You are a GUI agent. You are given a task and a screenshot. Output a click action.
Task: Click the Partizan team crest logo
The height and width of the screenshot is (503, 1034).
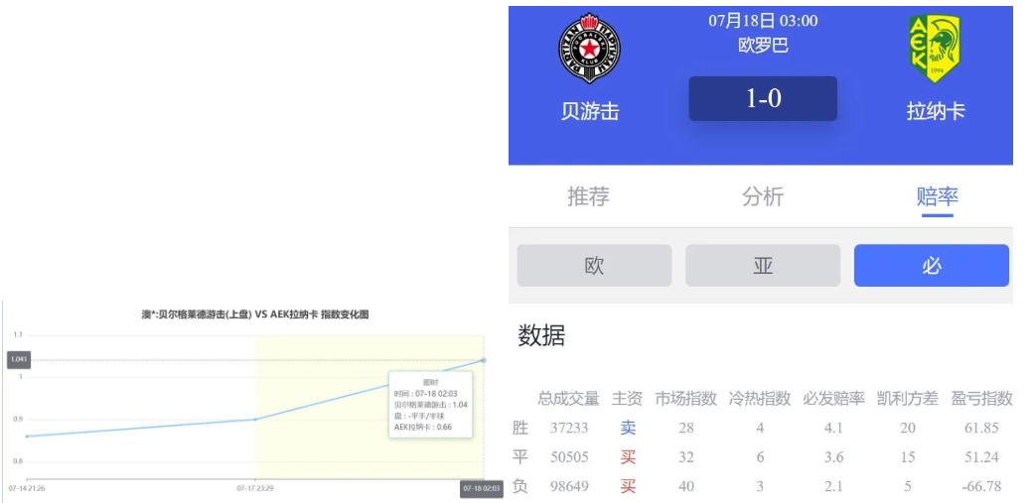590,49
